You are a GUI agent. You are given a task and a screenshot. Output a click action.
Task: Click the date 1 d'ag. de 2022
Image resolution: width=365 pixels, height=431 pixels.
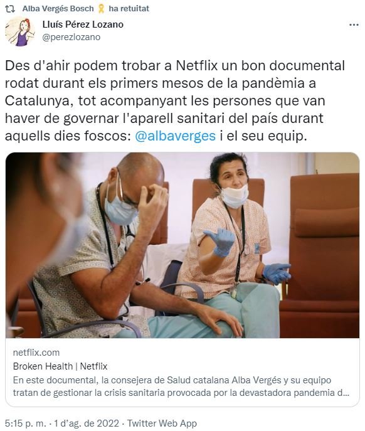coord(87,423)
